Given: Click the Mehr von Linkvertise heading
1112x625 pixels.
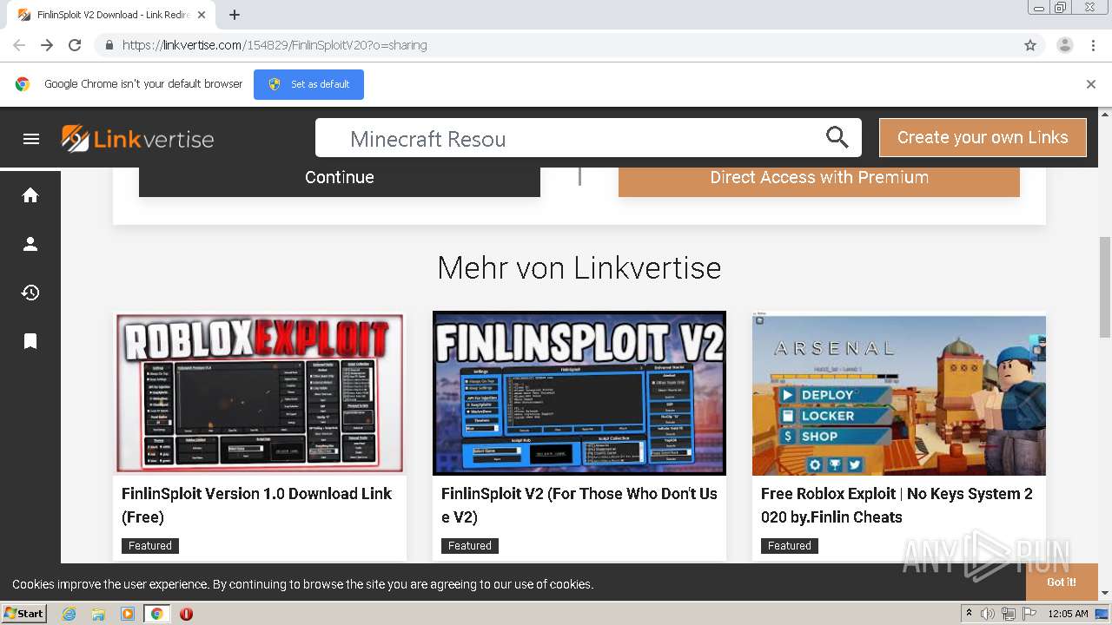Looking at the screenshot, I should coord(579,267).
